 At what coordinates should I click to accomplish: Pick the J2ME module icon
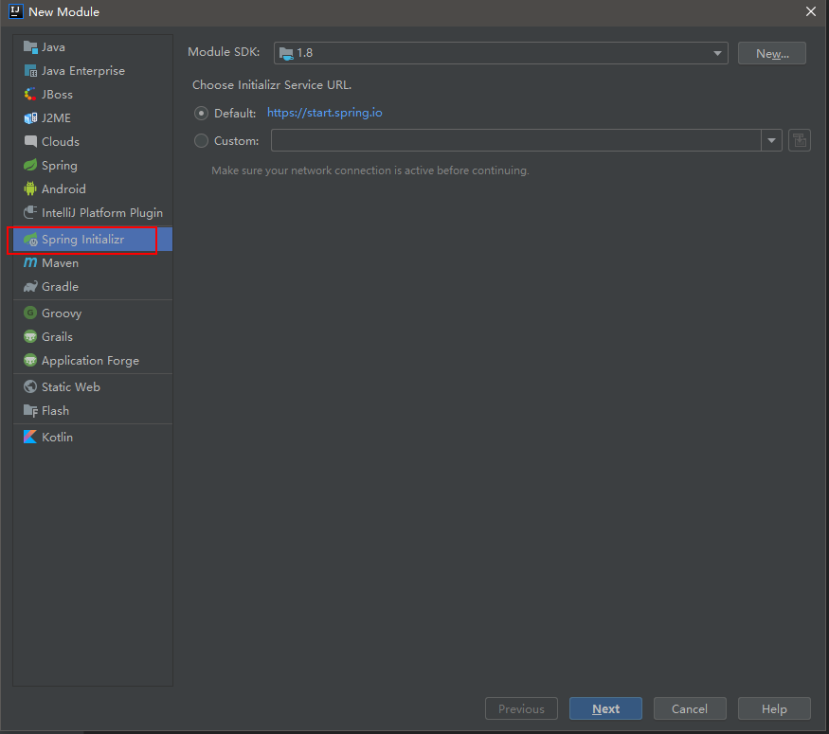tap(30, 117)
